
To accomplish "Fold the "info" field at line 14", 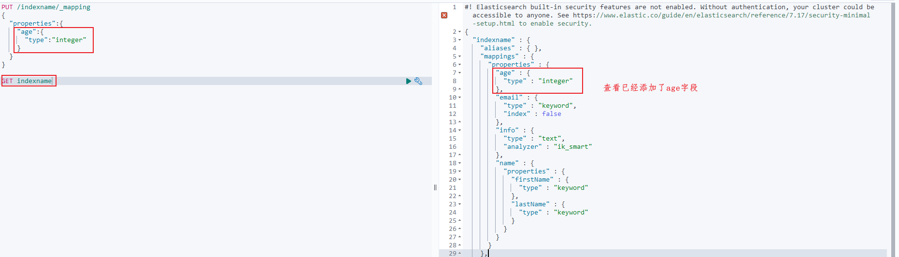I will [460, 130].
